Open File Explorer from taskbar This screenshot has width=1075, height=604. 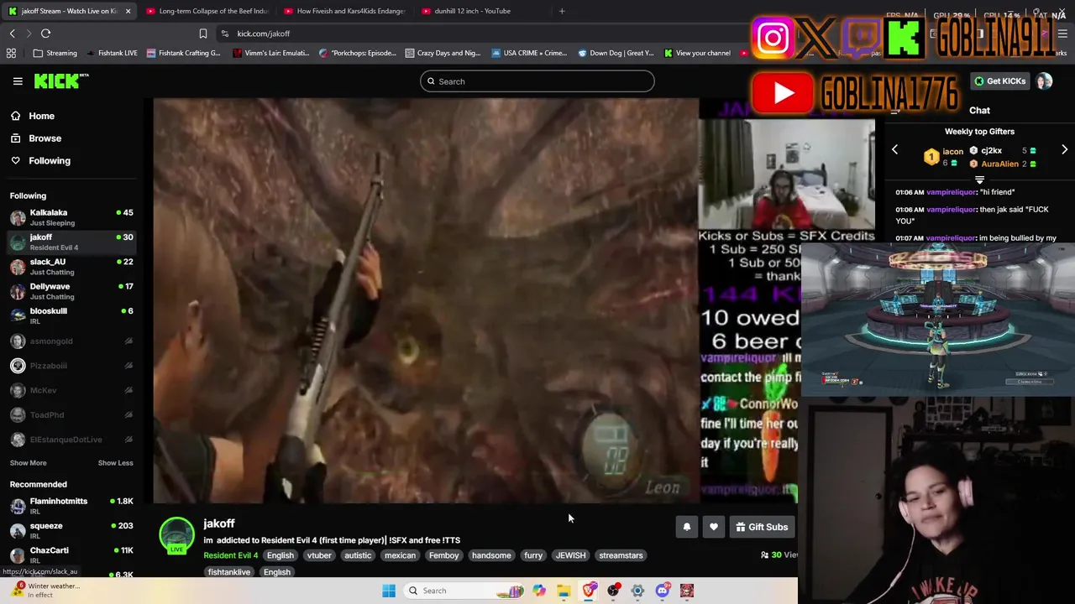click(564, 591)
